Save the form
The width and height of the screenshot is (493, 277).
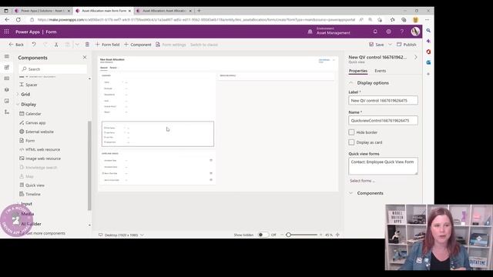click(x=377, y=45)
